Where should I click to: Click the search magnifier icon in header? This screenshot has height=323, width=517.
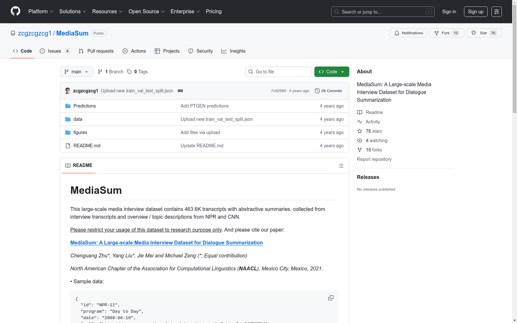(337, 12)
